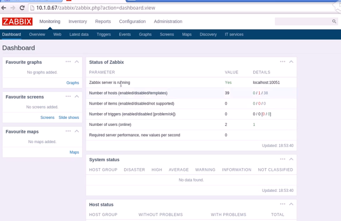Click the enabled hosts count 0
341x221 pixels.
point(254,93)
